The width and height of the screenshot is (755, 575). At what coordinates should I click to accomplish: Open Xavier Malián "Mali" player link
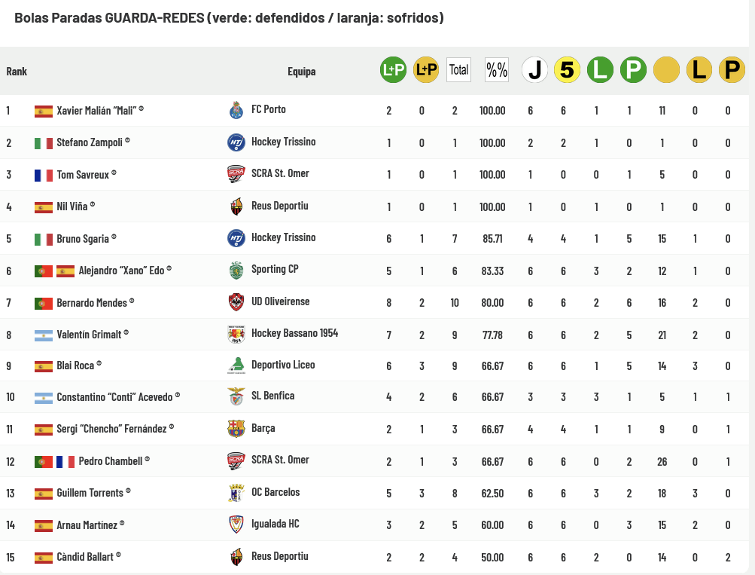pyautogui.click(x=96, y=110)
